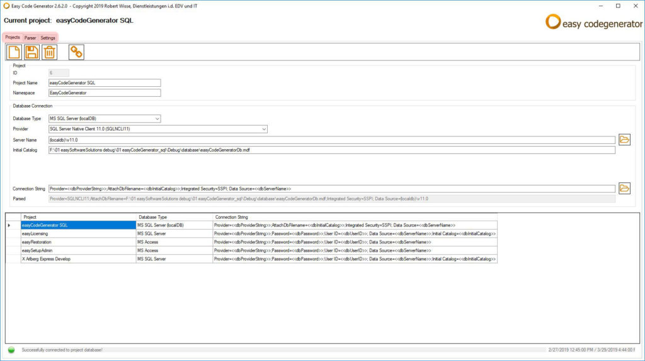Image resolution: width=645 pixels, height=361 pixels.
Task: Open the Parser tab
Action: click(x=30, y=38)
